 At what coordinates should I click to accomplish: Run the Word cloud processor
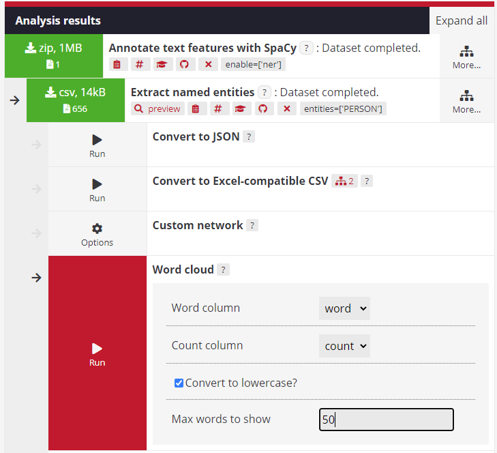coord(97,353)
